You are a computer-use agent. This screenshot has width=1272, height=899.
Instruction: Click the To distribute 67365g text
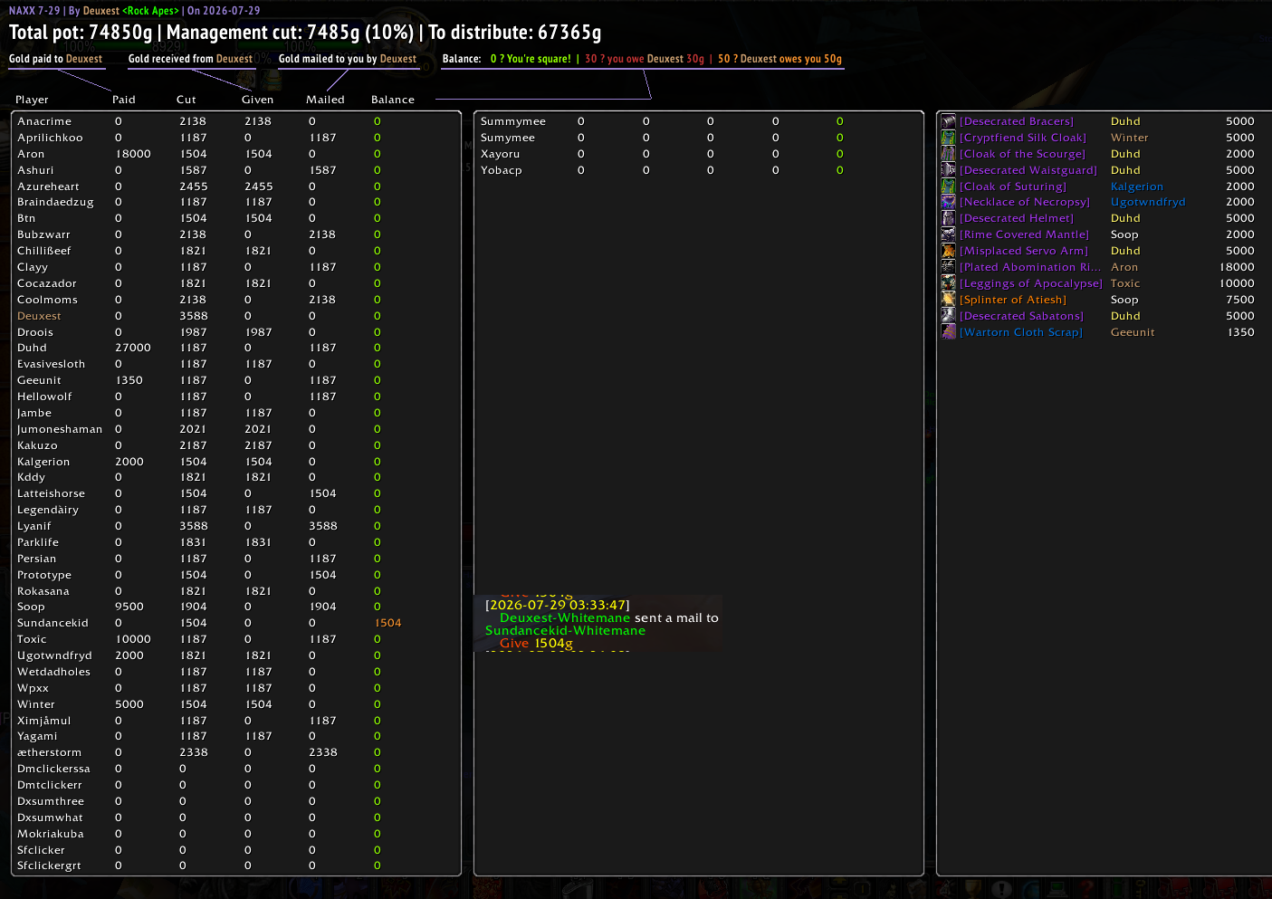(515, 33)
